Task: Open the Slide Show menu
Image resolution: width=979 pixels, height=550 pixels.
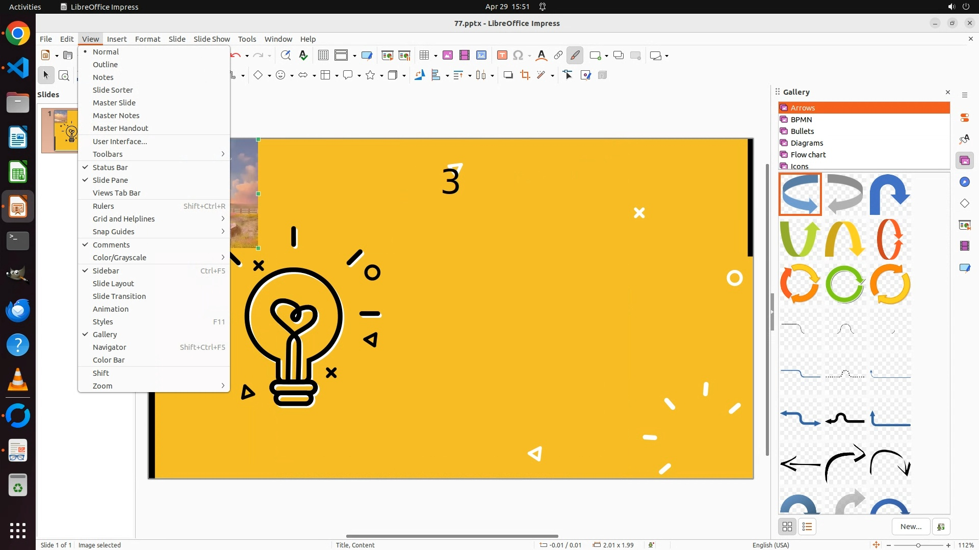Action: pyautogui.click(x=211, y=39)
